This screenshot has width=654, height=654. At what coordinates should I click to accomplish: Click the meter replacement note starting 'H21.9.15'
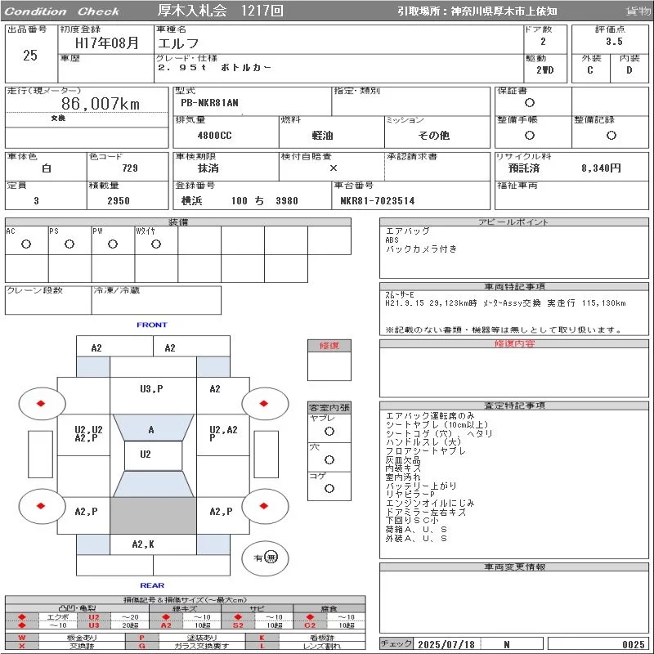pos(505,303)
